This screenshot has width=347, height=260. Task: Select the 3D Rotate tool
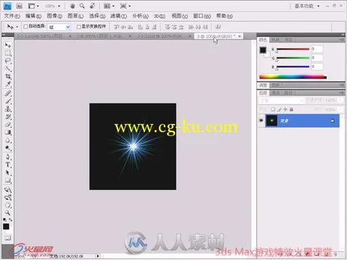click(x=7, y=190)
